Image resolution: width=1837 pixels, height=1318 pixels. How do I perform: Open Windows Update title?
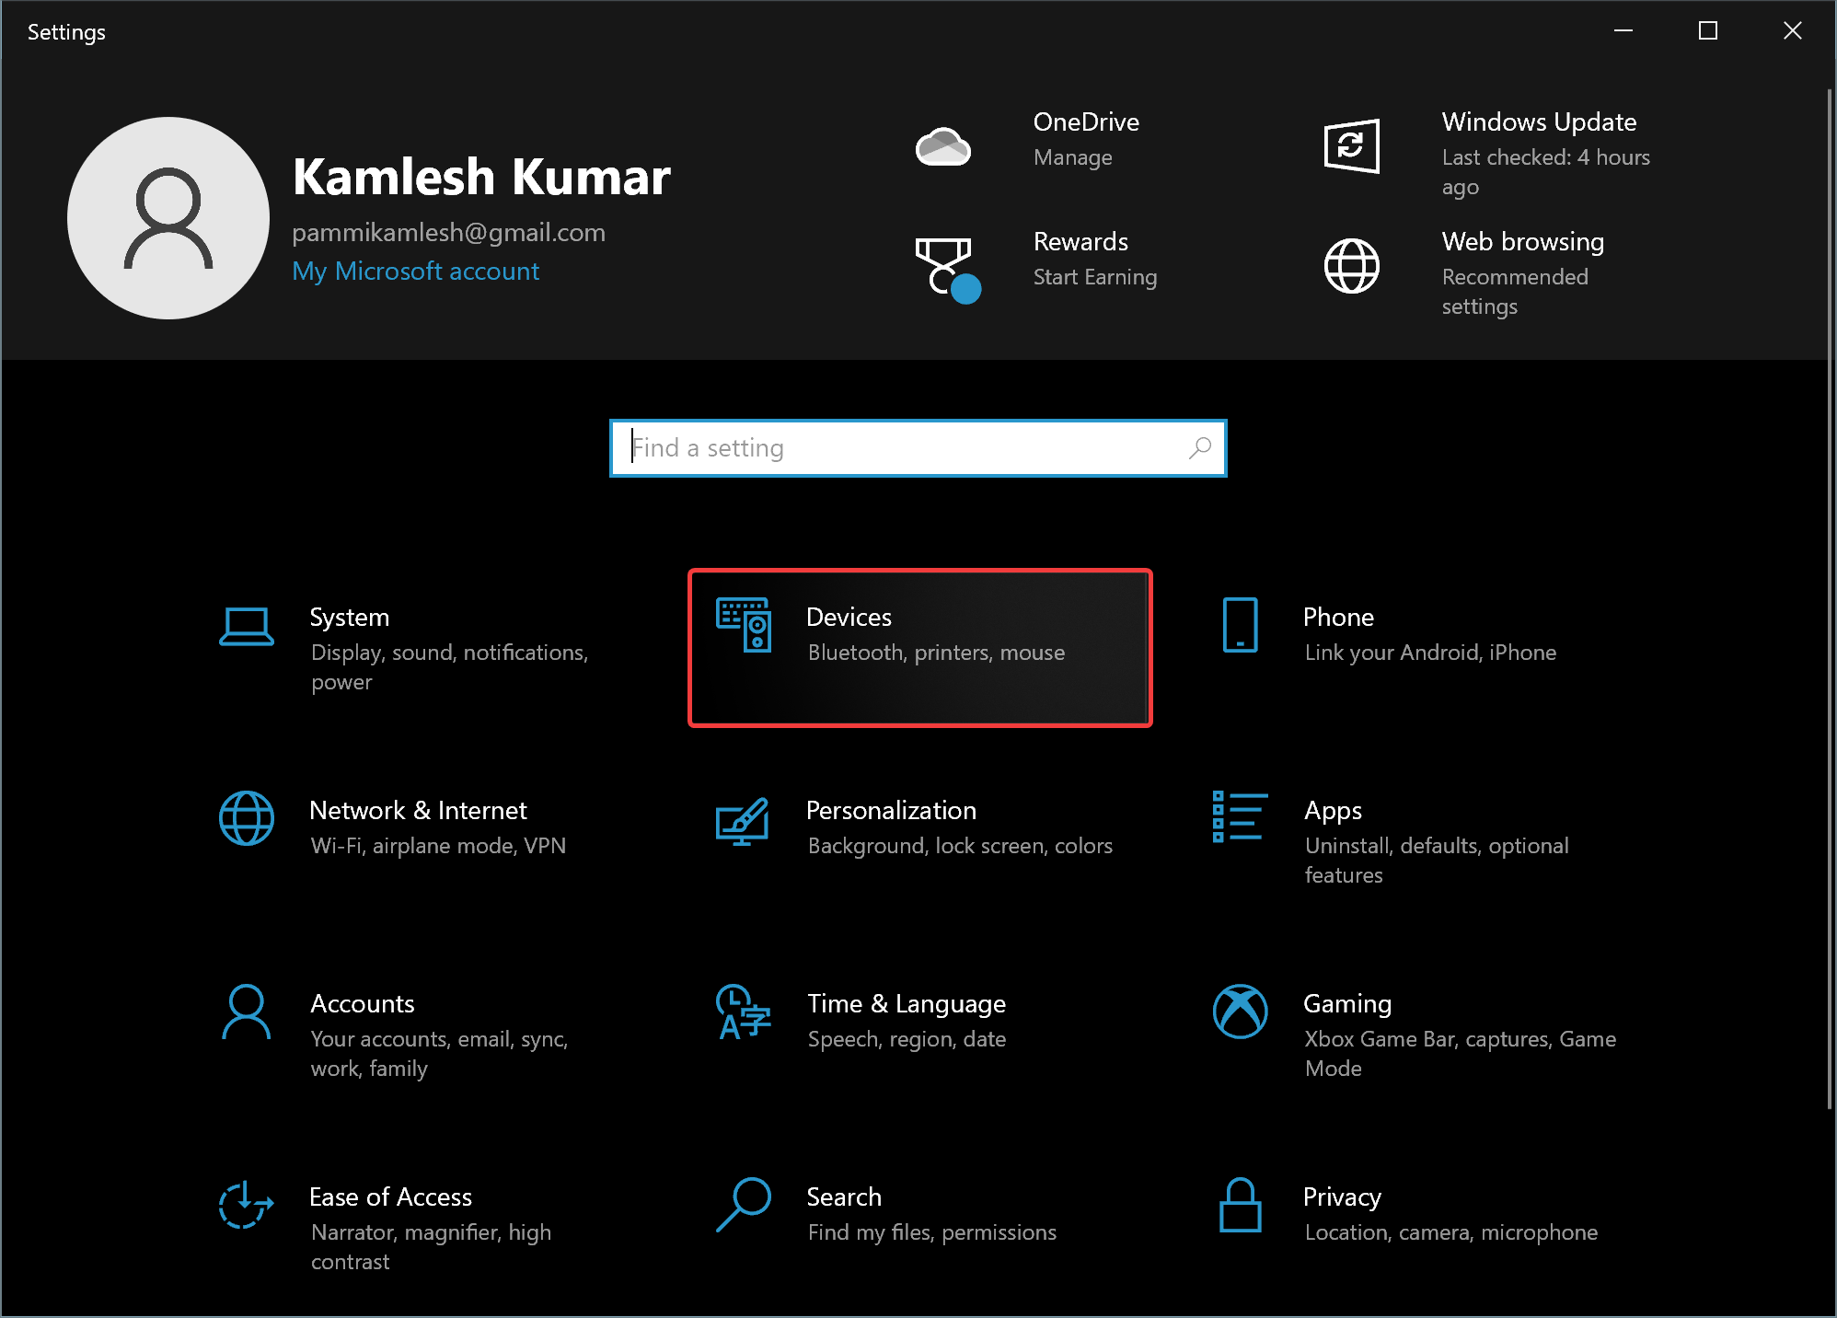tap(1539, 121)
